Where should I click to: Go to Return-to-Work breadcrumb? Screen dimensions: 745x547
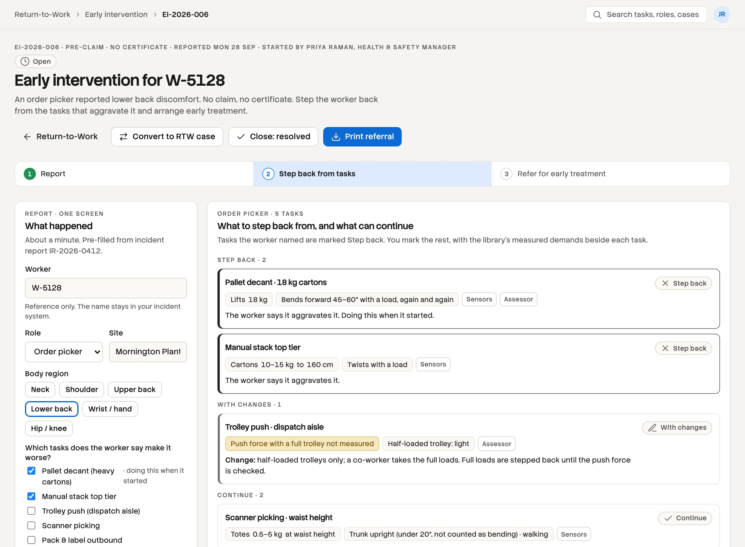(x=42, y=15)
